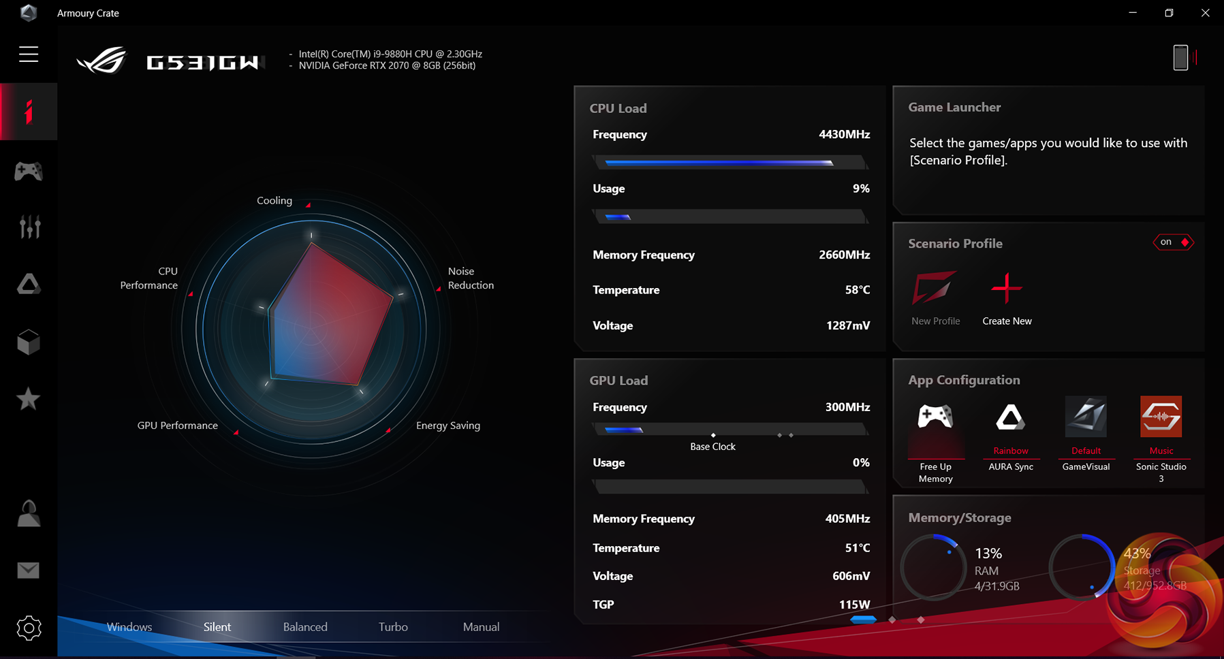Viewport: 1224px width, 659px height.
Task: Close the Armoury Crate window
Action: [1205, 13]
